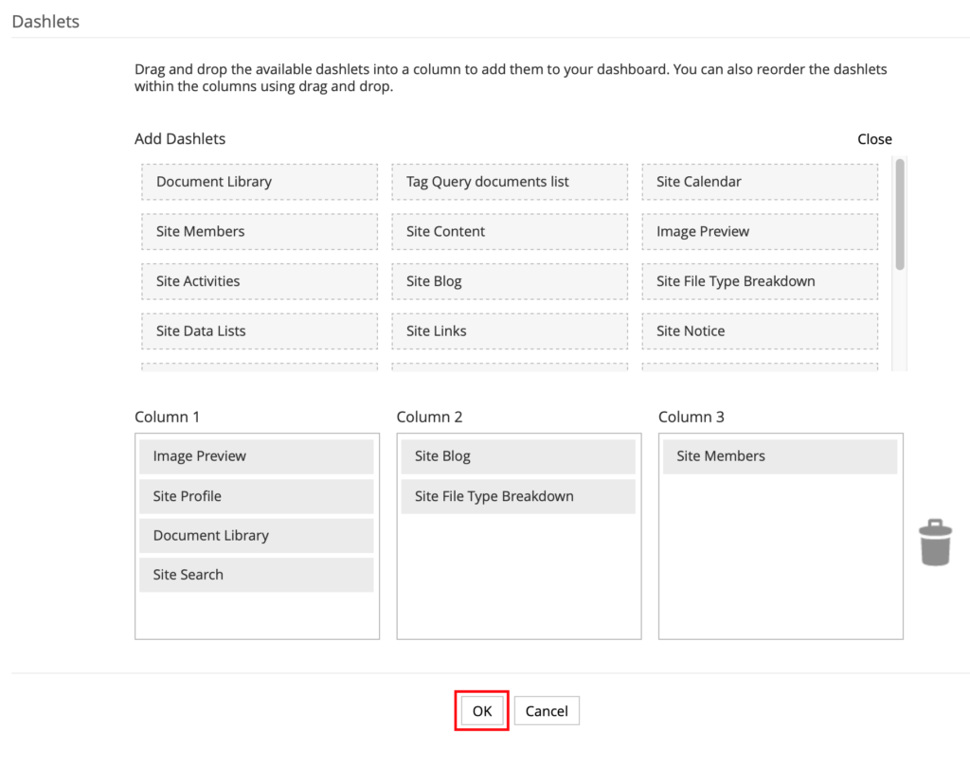Click Site File Type Breakdown in Column 2
970x767 pixels.
pyautogui.click(x=517, y=496)
